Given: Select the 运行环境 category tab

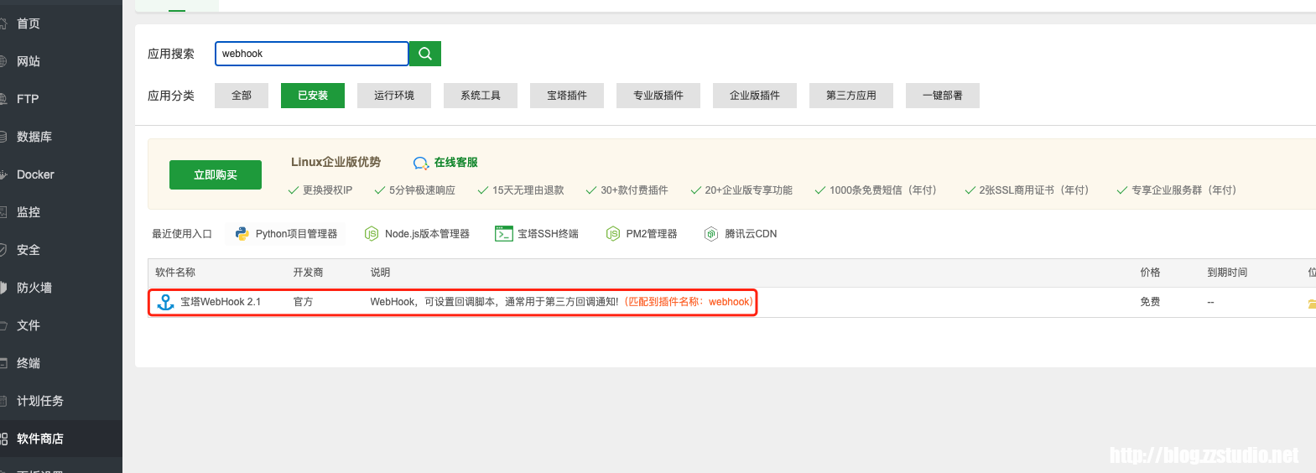Looking at the screenshot, I should [x=394, y=96].
